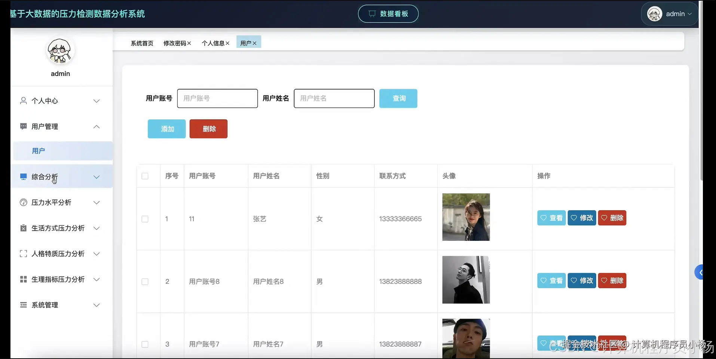Click the 综合分析 monitor icon
The height and width of the screenshot is (359, 716).
23,177
